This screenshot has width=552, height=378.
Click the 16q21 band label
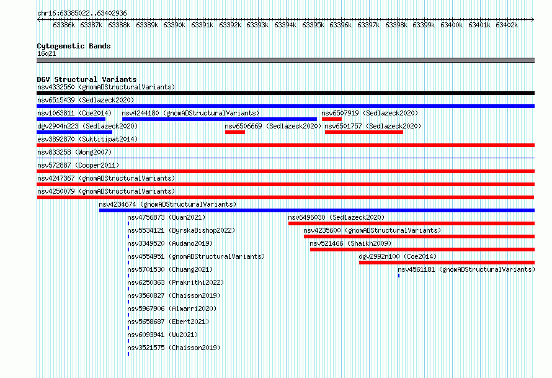pyautogui.click(x=47, y=53)
